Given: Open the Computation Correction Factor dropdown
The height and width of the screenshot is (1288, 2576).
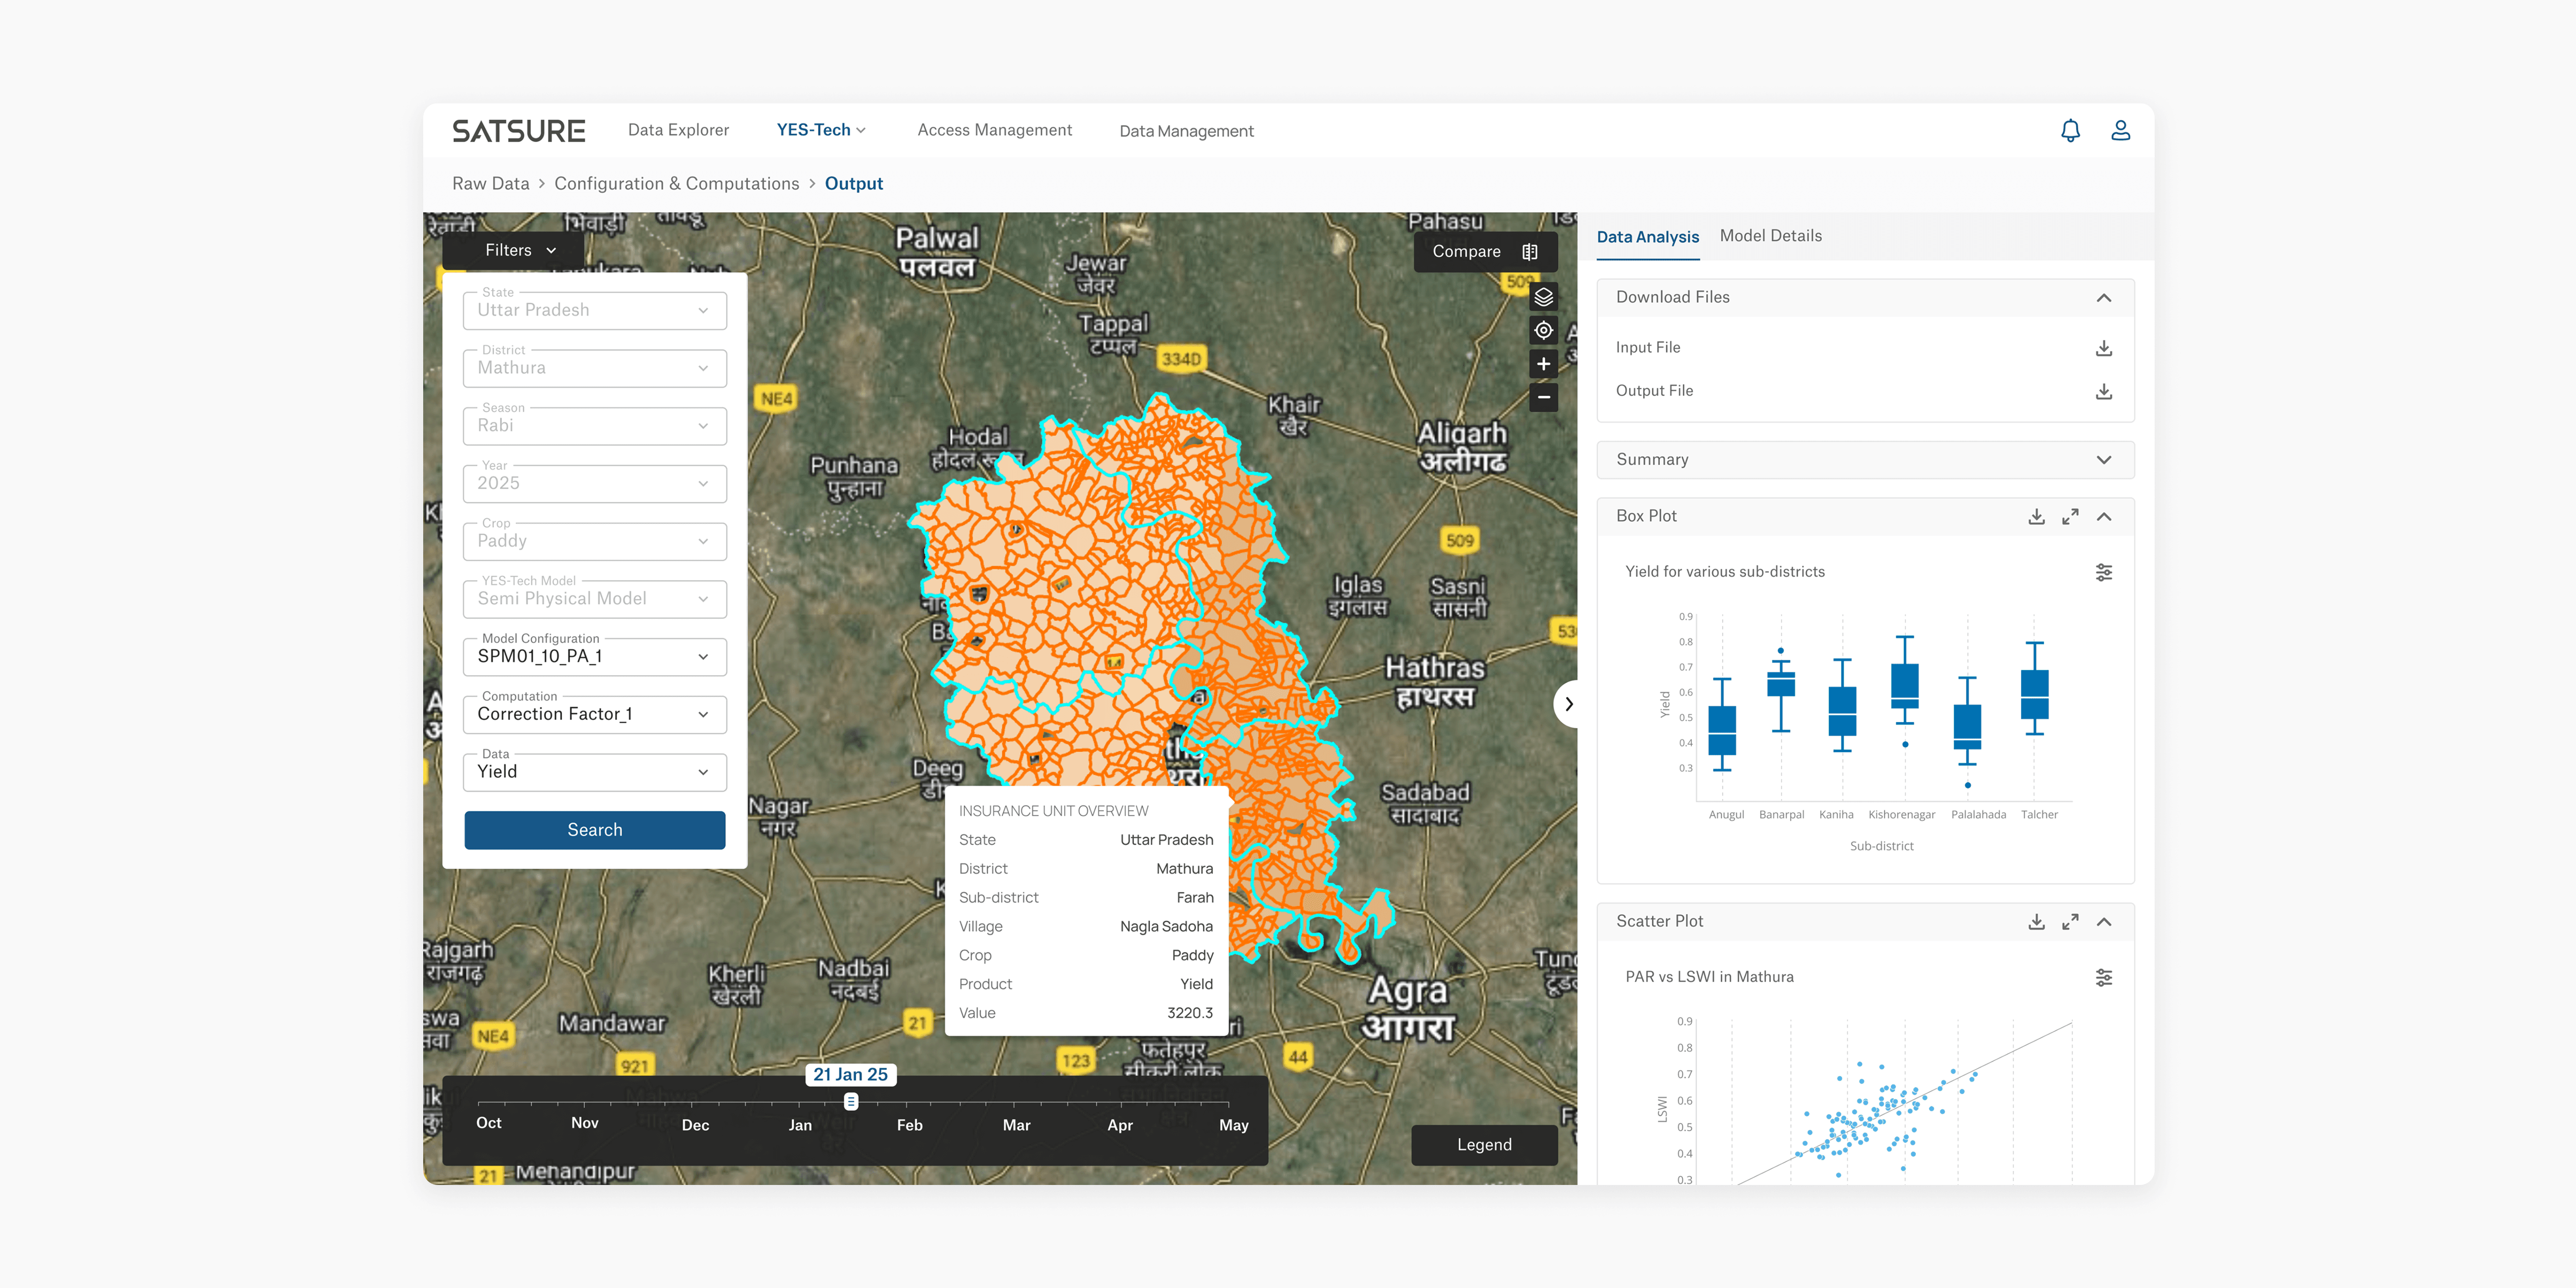Looking at the screenshot, I should coord(594,714).
